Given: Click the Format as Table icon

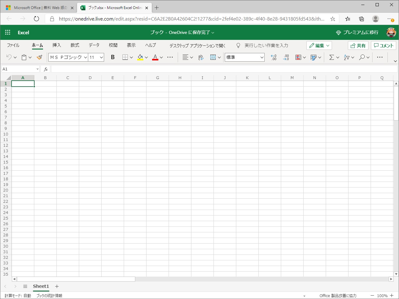Looking at the screenshot, I should [x=314, y=57].
